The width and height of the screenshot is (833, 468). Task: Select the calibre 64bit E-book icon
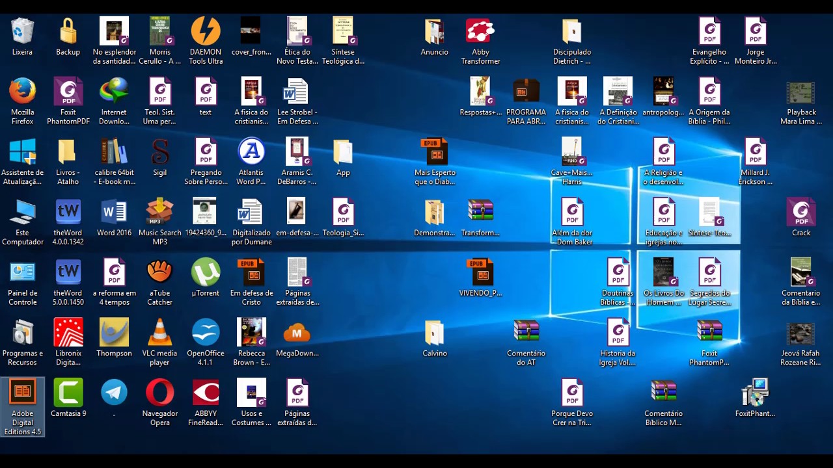[114, 152]
